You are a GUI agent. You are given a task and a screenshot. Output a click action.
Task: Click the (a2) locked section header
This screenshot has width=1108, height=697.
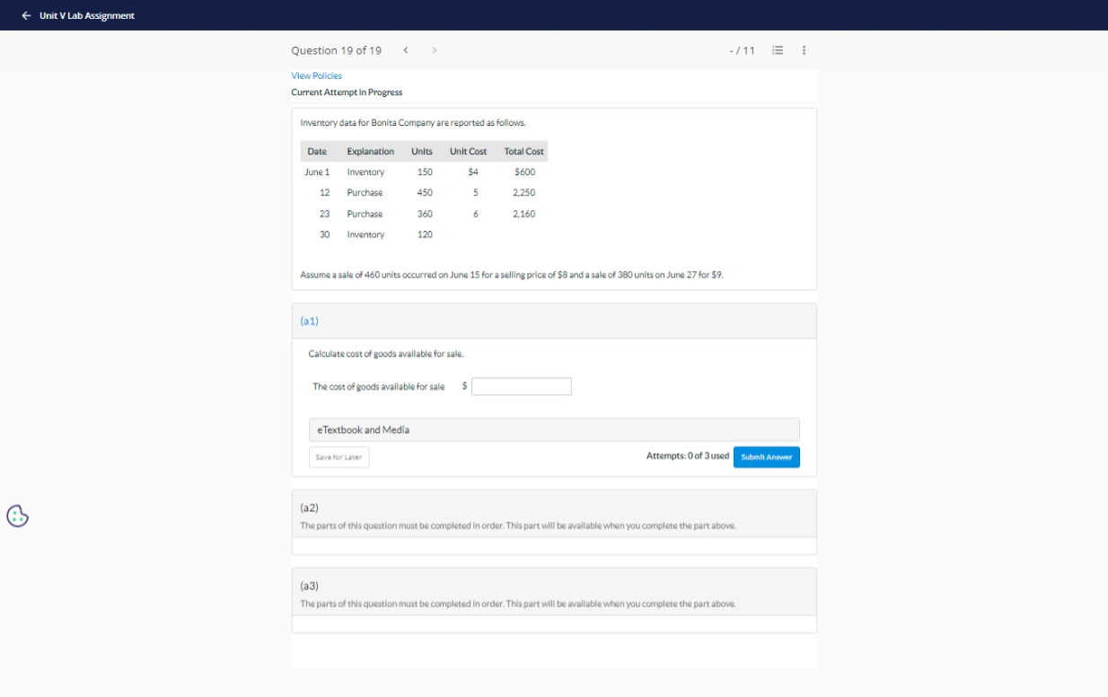pyautogui.click(x=554, y=514)
